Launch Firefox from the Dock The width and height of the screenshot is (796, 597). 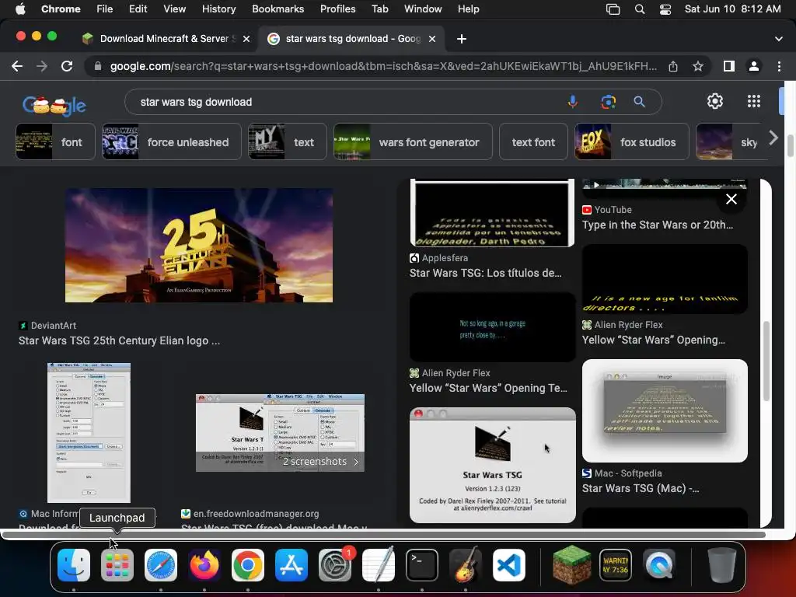pyautogui.click(x=204, y=565)
